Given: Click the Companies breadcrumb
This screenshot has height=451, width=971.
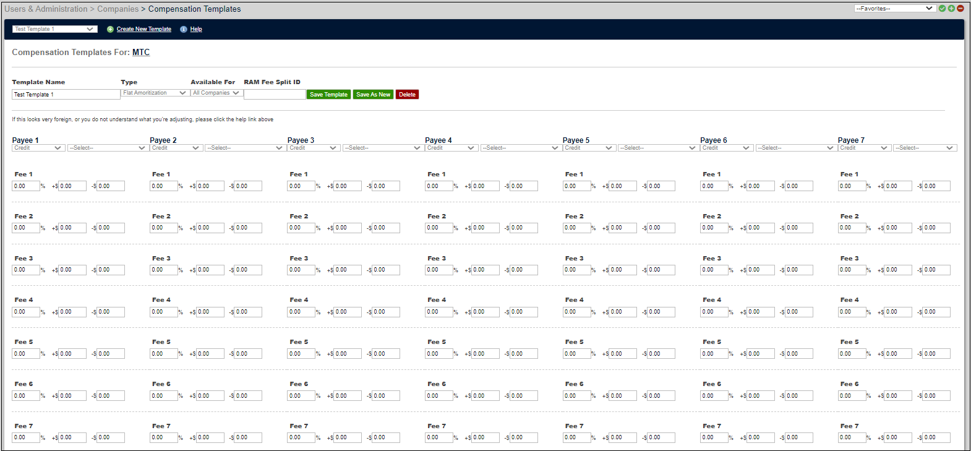Looking at the screenshot, I should pos(118,9).
